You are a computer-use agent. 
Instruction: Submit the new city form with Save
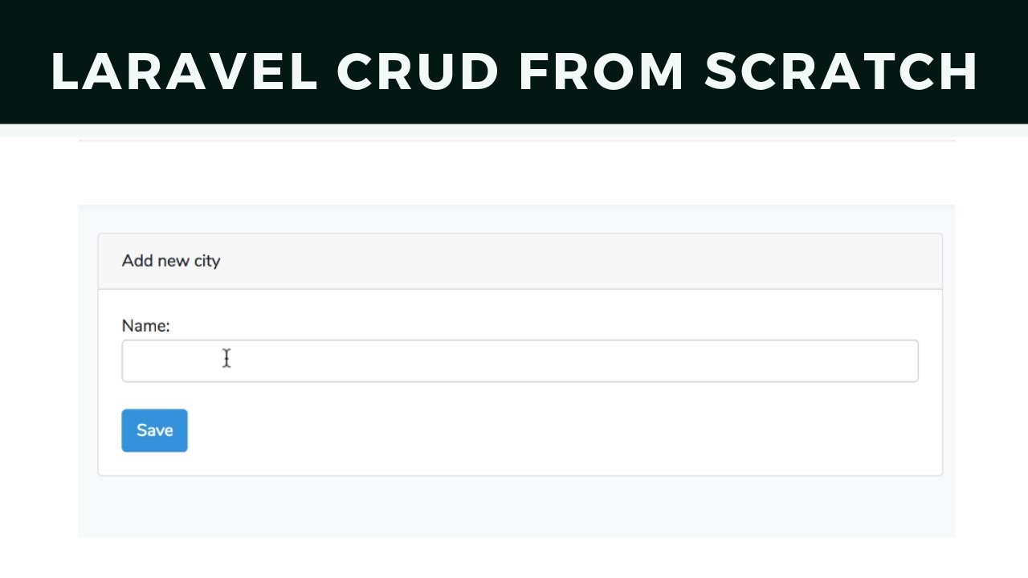pyautogui.click(x=154, y=430)
